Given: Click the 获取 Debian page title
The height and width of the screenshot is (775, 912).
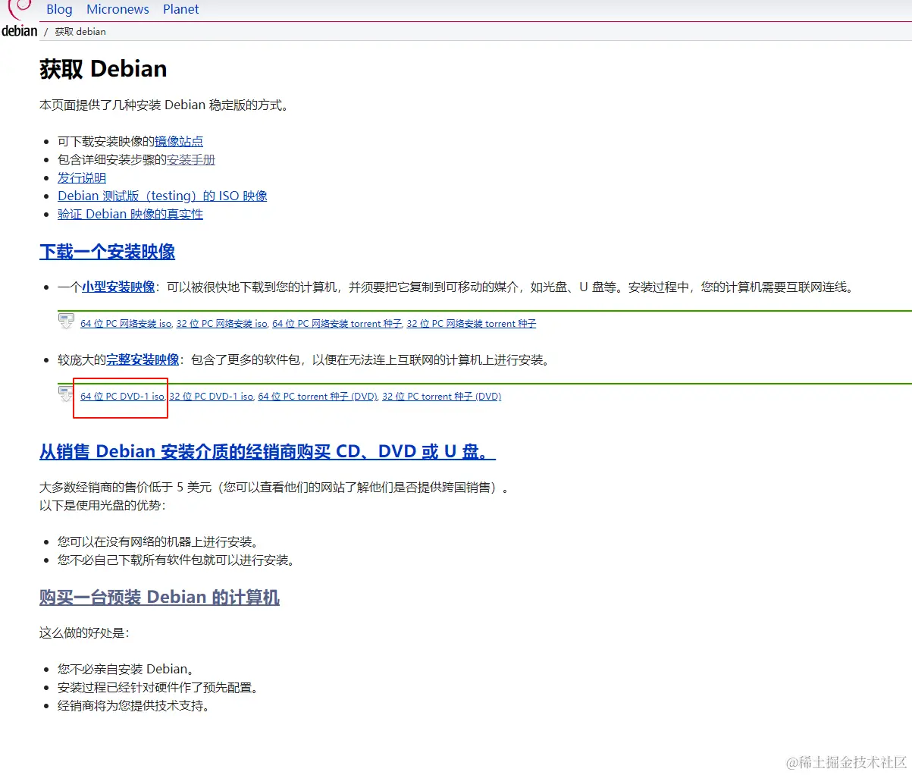Looking at the screenshot, I should pyautogui.click(x=103, y=69).
